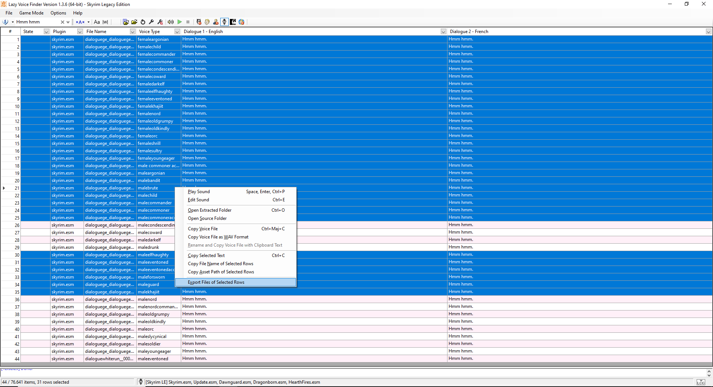Open the Help menu
The height and width of the screenshot is (387, 713).
tap(78, 13)
